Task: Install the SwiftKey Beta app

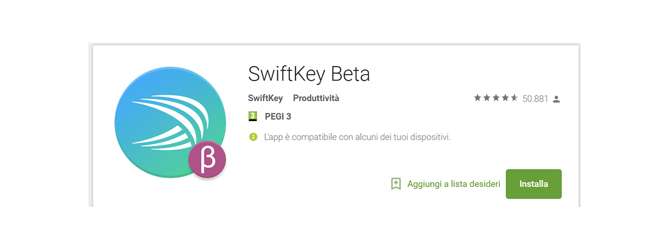Action: click(x=533, y=184)
